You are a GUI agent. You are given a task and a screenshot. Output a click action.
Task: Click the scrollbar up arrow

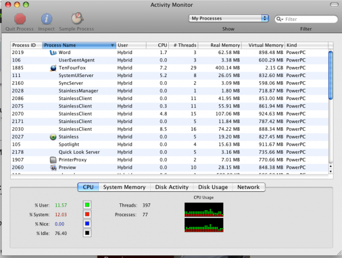331,166
